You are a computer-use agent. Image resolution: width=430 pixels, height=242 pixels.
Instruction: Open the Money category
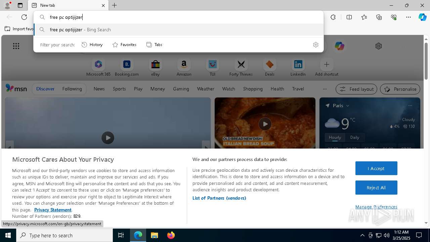(158, 89)
